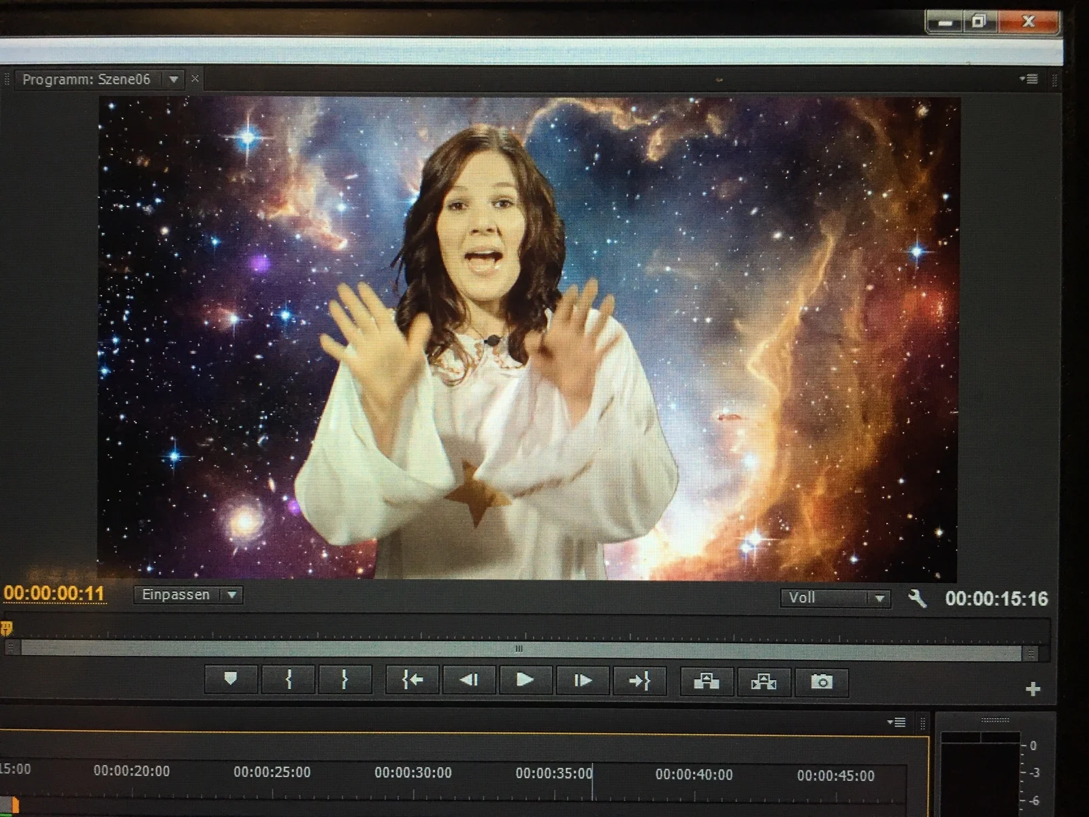Open the program monitor panel menu
Image resolution: width=1089 pixels, height=817 pixels.
pos(1028,79)
